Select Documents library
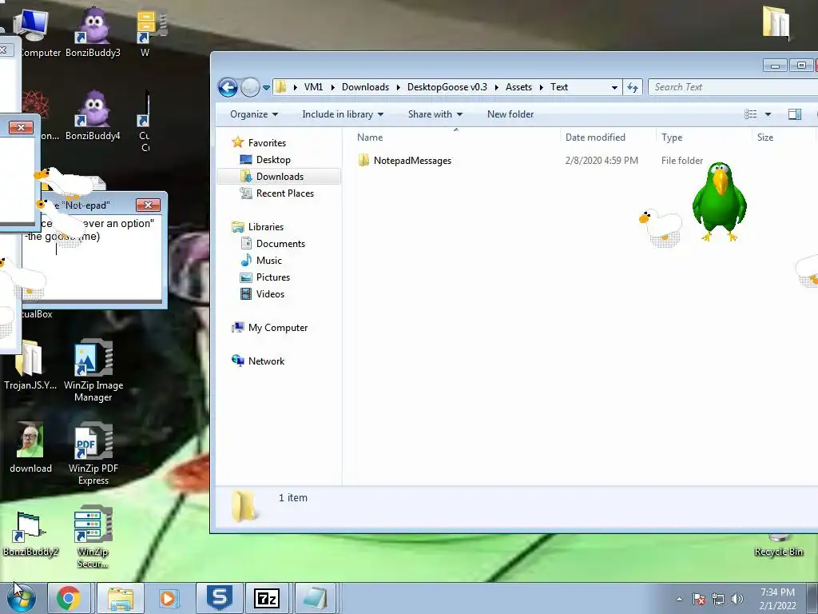The height and width of the screenshot is (614, 818). pyautogui.click(x=280, y=244)
